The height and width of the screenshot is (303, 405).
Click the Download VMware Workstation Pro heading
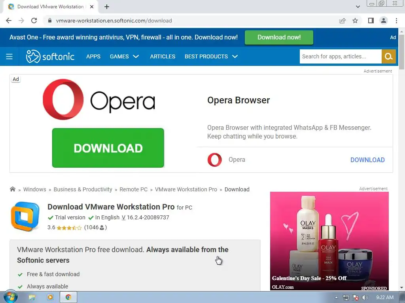tap(111, 207)
